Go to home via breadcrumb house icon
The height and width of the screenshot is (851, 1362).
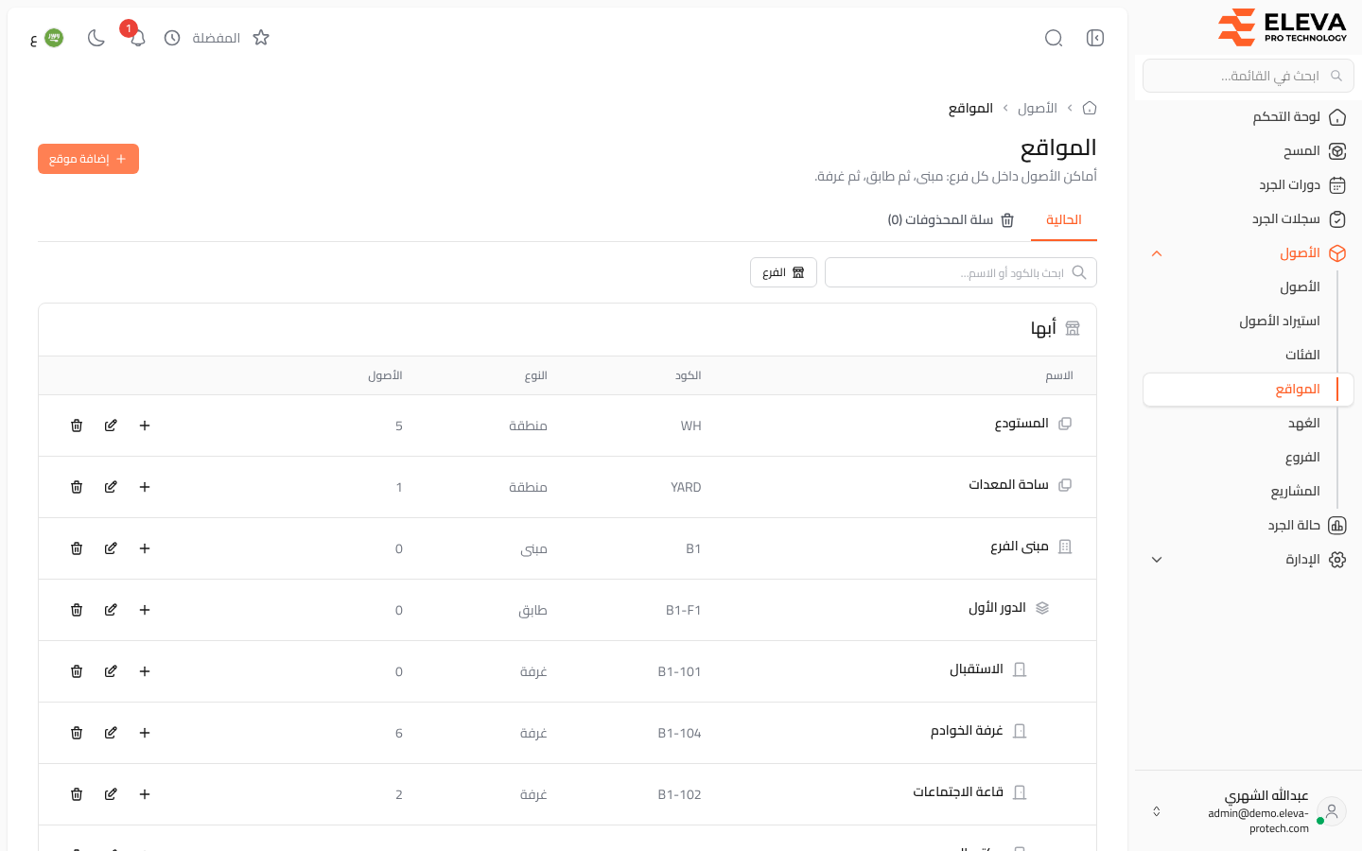pyautogui.click(x=1090, y=108)
